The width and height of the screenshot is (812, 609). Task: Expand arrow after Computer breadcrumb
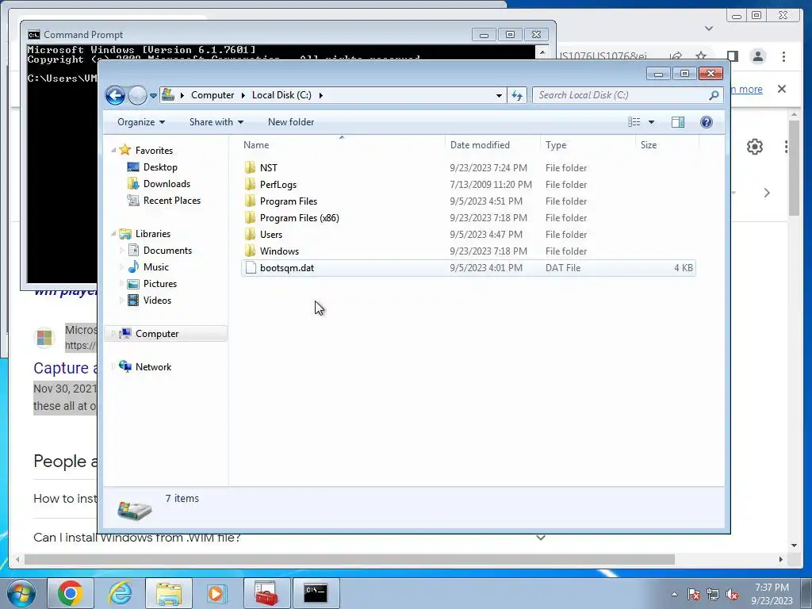pyautogui.click(x=243, y=95)
